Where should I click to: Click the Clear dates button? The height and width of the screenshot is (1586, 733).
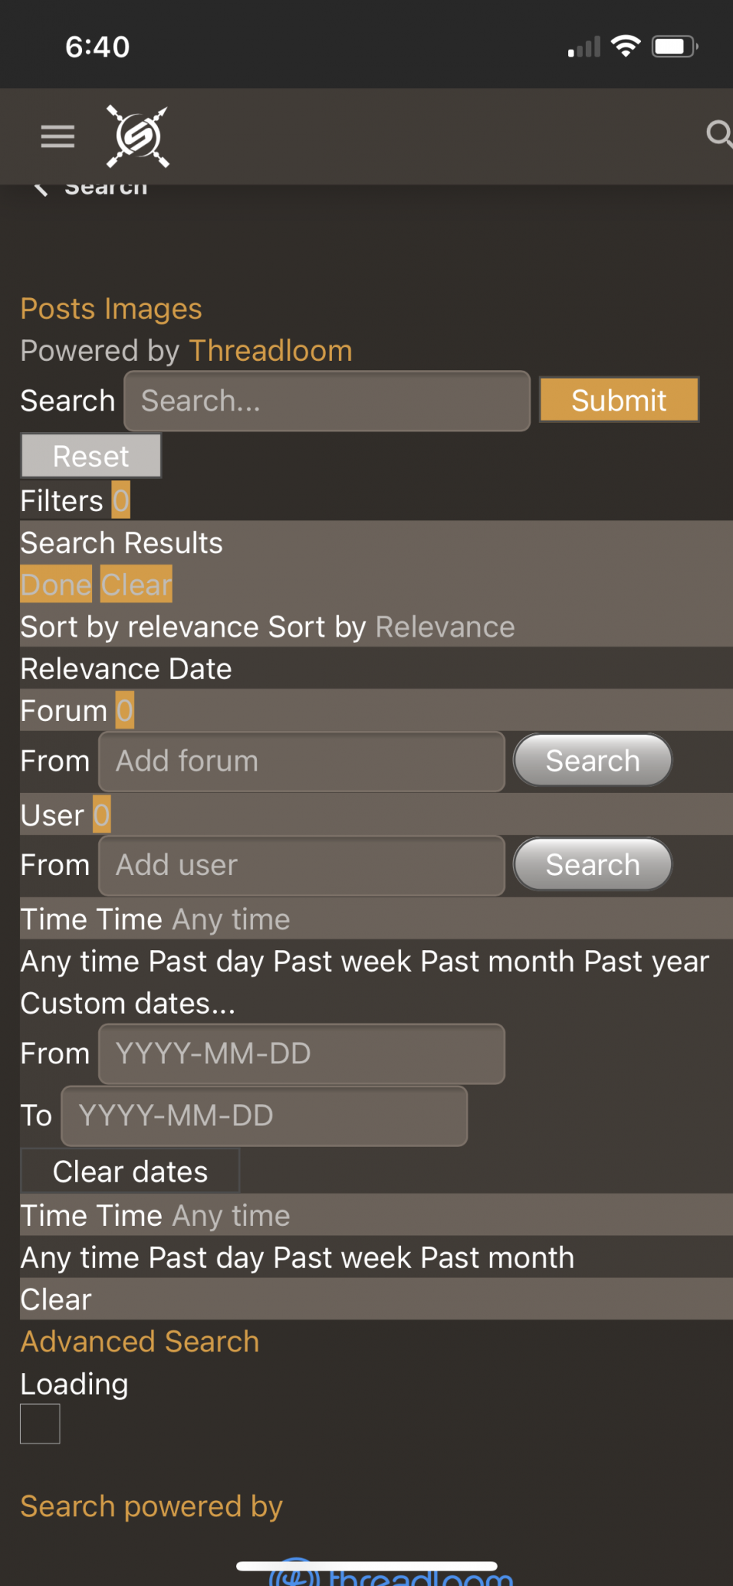[130, 1171]
